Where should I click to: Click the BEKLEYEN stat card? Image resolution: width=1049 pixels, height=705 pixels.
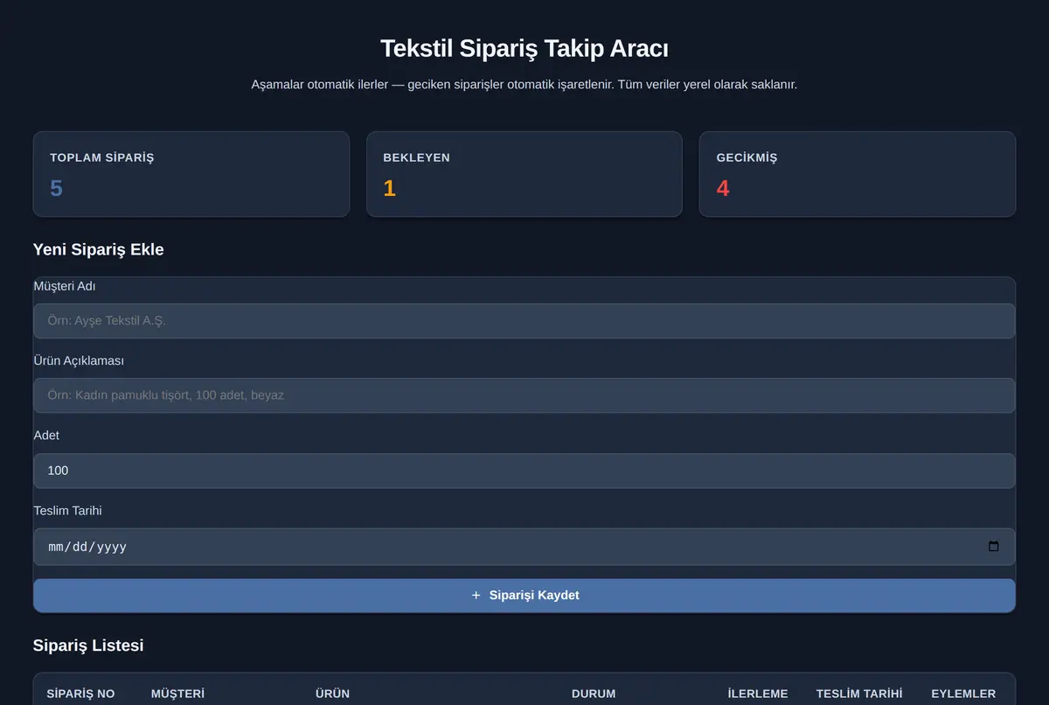[x=524, y=174]
